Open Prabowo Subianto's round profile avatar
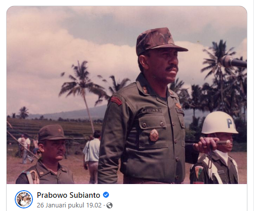Viewport: 254px width, 211px height. coord(24,199)
